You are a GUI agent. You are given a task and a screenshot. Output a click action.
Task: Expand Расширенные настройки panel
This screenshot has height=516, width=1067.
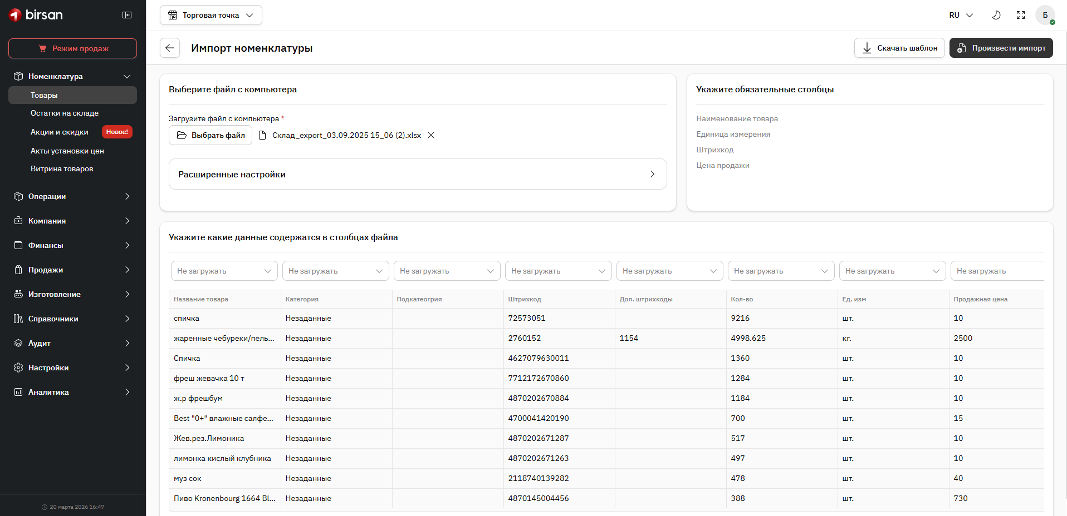[418, 174]
